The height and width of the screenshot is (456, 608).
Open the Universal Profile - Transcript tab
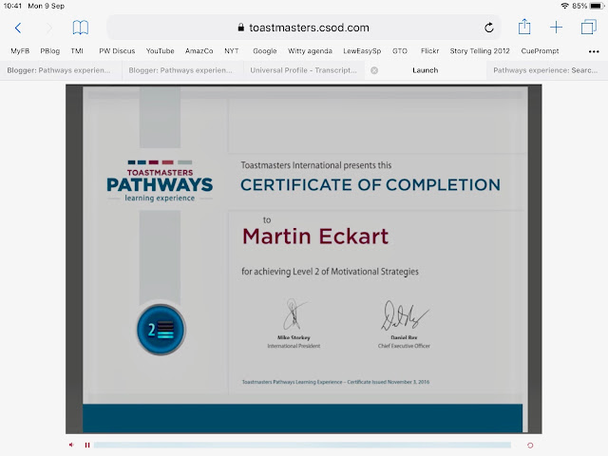point(303,70)
